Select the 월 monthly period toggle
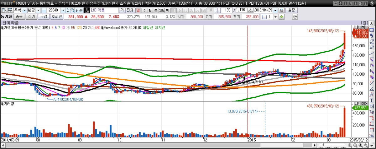 [x=150, y=10]
